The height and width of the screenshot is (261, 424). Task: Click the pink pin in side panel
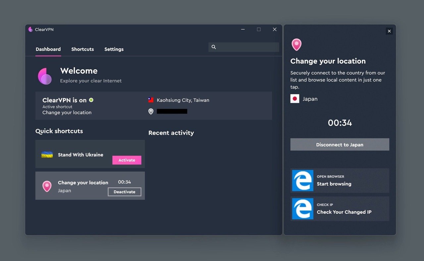pos(296,44)
